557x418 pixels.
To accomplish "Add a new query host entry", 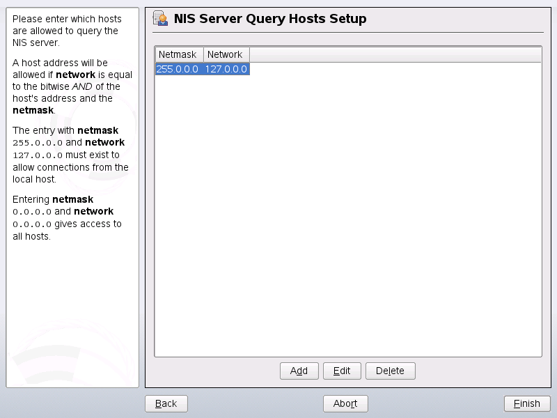I will tap(299, 371).
